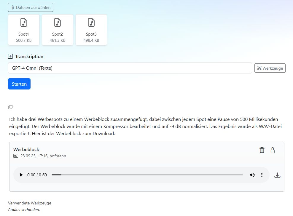The width and height of the screenshot is (293, 216).
Task: Click the Transkription heading
Action: click(29, 56)
